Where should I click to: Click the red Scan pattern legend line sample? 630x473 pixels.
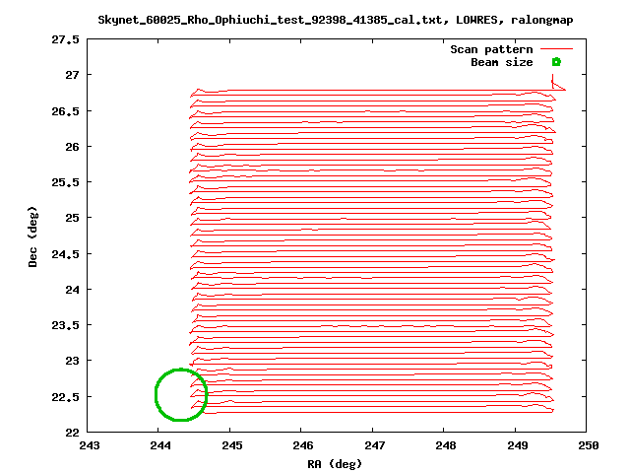(556, 49)
